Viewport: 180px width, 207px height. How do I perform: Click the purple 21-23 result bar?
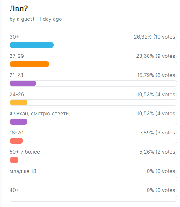(23, 83)
